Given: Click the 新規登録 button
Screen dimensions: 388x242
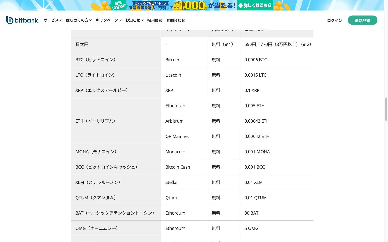Looking at the screenshot, I should pos(363,20).
